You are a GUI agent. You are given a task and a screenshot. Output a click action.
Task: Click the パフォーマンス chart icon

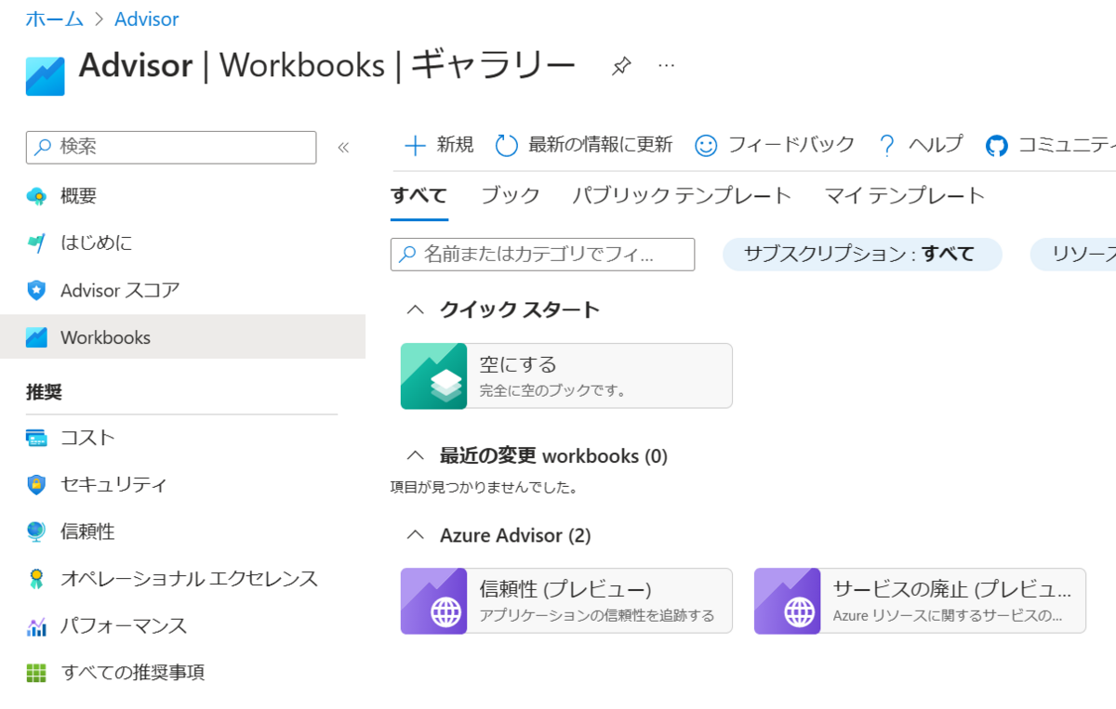(x=36, y=626)
